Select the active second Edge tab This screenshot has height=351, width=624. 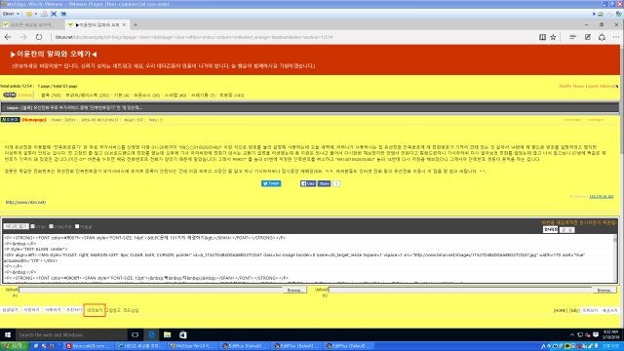(97, 24)
